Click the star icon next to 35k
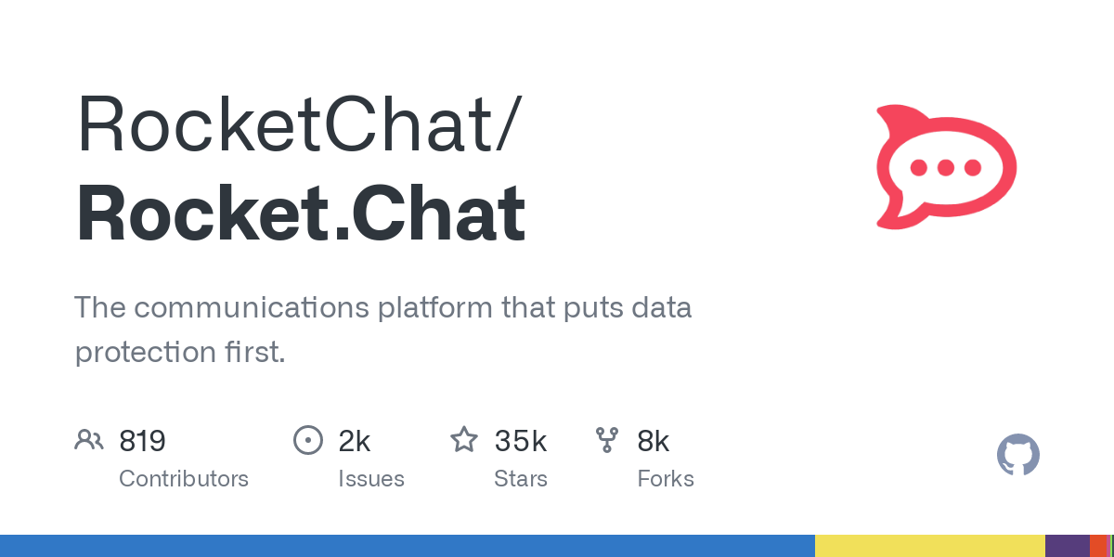1114x557 pixels. [x=464, y=439]
